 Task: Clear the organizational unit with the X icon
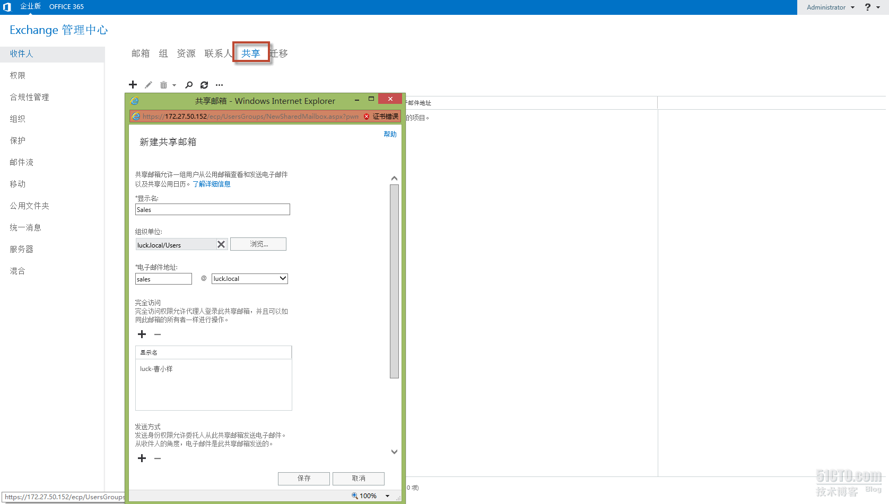coord(221,244)
